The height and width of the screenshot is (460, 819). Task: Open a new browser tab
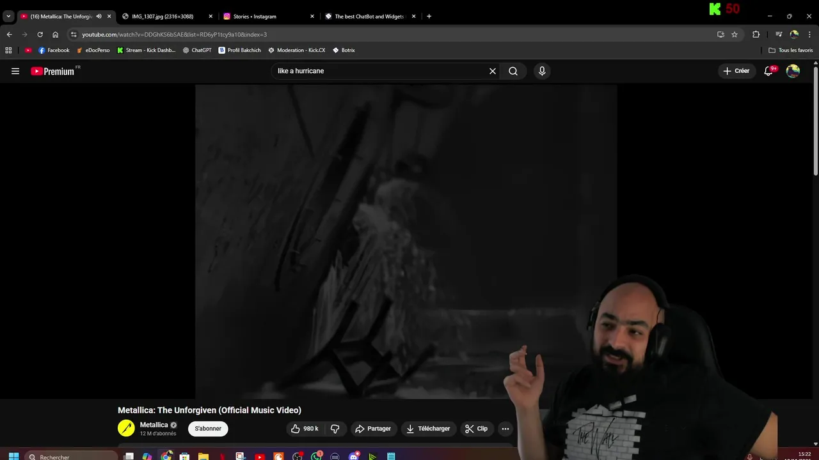pyautogui.click(x=429, y=17)
